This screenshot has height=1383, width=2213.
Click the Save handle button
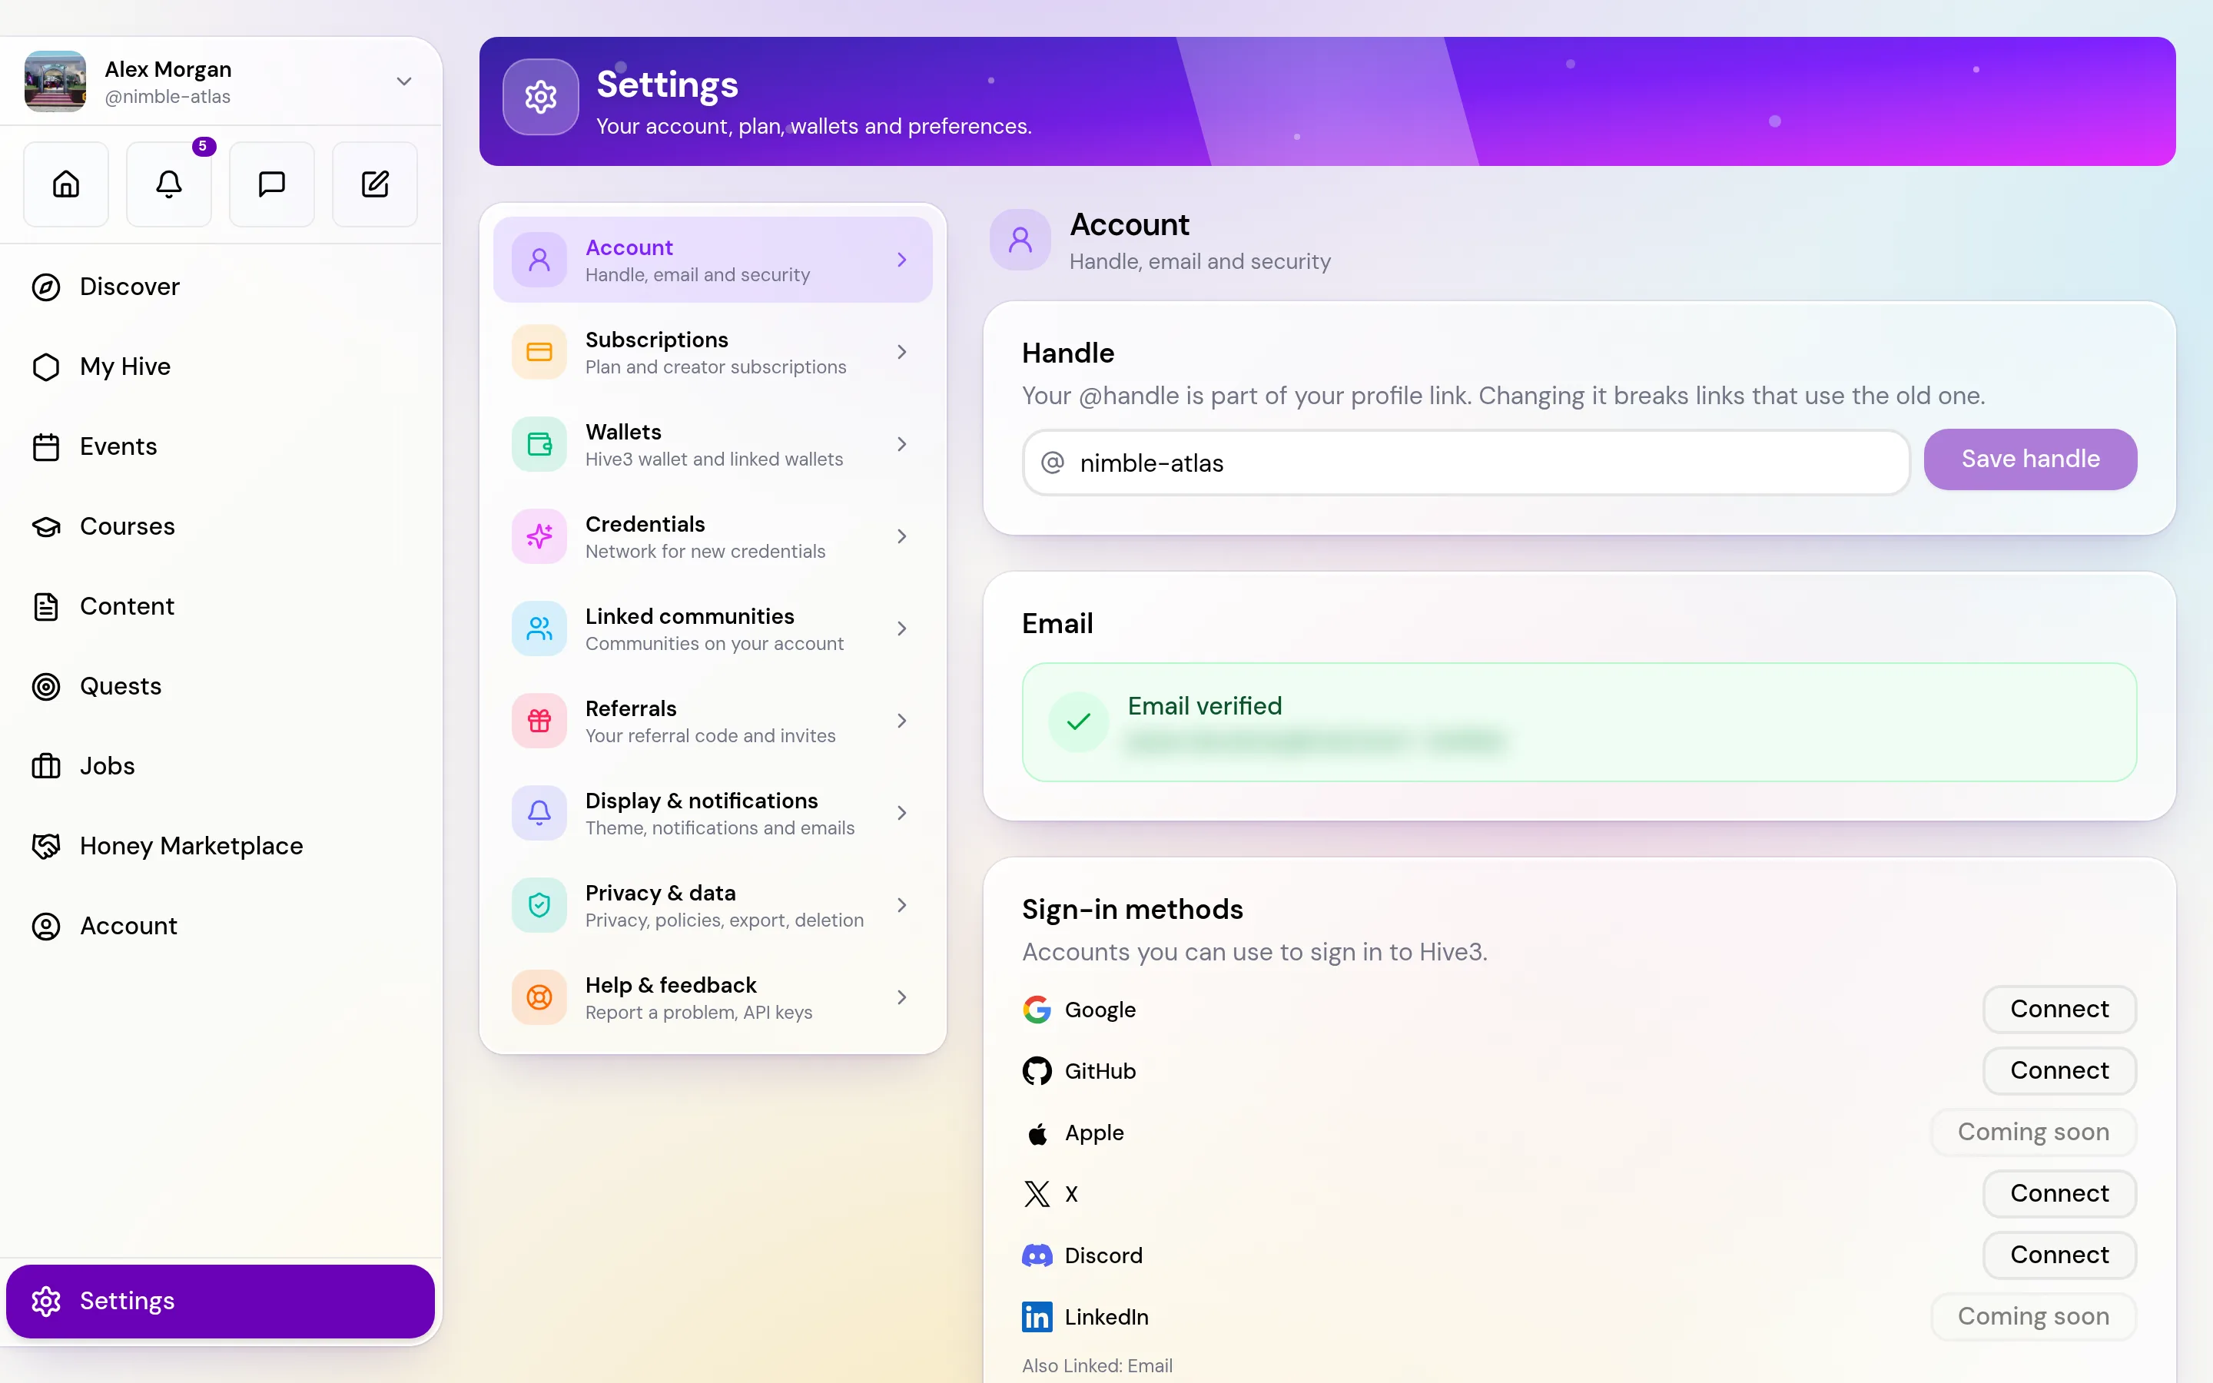(x=2030, y=459)
